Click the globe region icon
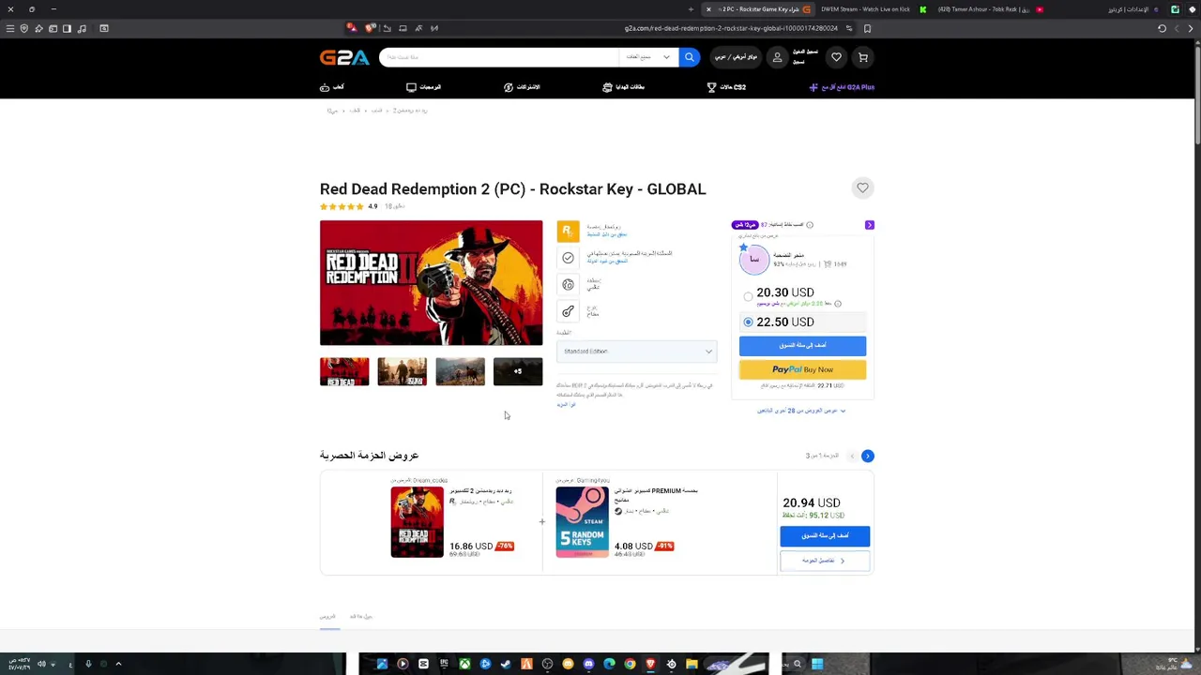Screen dimensions: 1201x675 tap(568, 284)
